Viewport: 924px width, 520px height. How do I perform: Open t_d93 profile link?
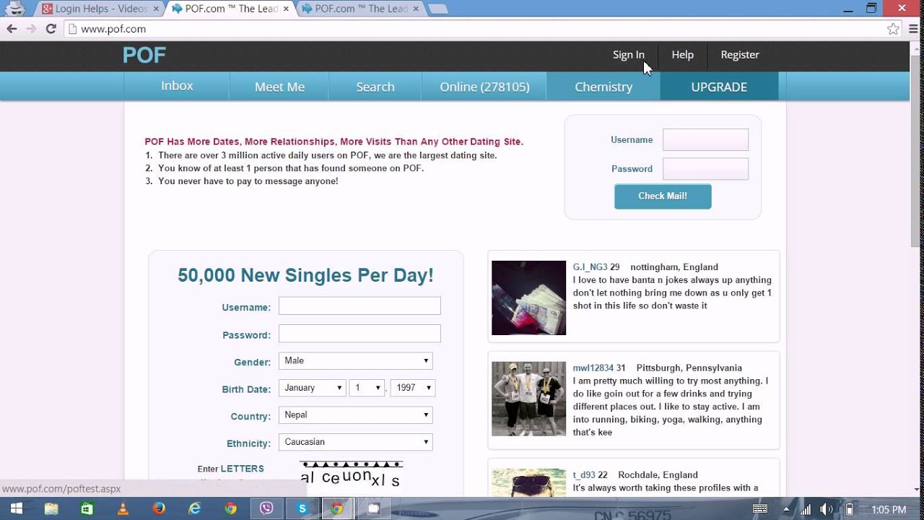[584, 475]
